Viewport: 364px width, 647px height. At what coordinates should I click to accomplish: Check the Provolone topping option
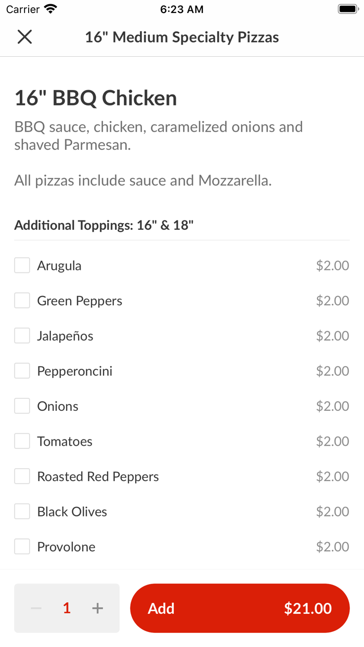click(x=21, y=546)
